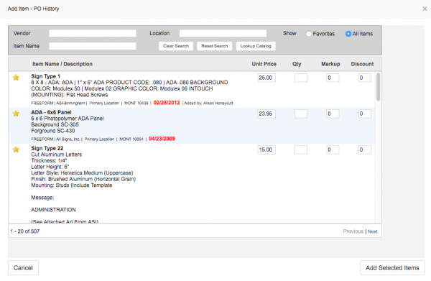
Task: Toggle favorite star for Sign Type 1
Action: pos(16,78)
